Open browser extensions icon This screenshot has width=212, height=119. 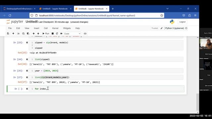click(189, 16)
